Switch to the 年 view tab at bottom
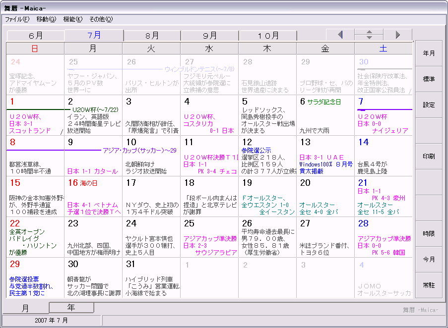The width and height of the screenshot is (448, 328). click(x=71, y=308)
